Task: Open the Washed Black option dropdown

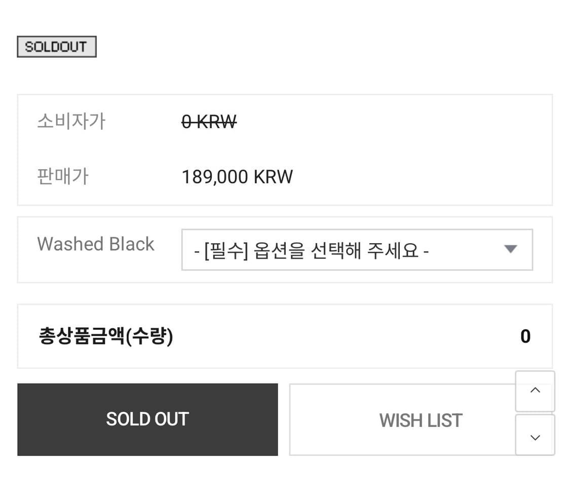Action: 357,250
